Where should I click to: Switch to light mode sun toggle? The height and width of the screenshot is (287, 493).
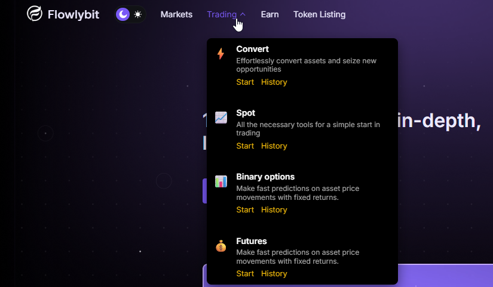click(138, 14)
